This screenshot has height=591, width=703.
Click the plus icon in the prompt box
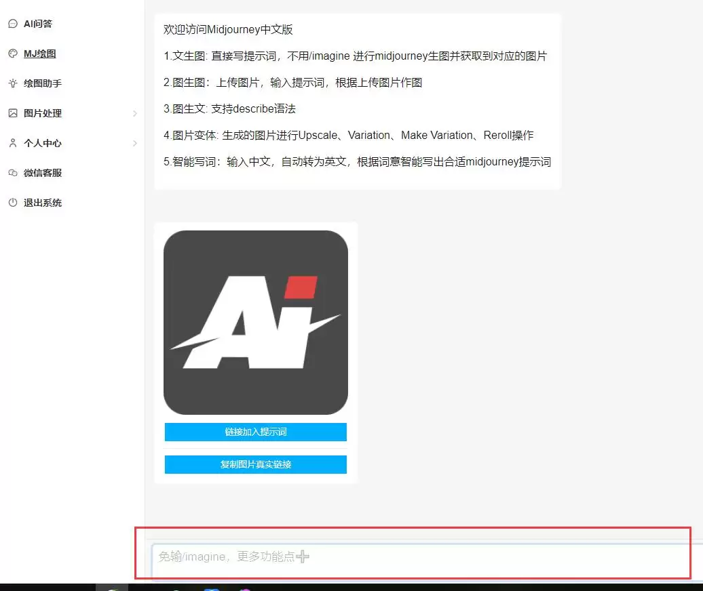(303, 556)
